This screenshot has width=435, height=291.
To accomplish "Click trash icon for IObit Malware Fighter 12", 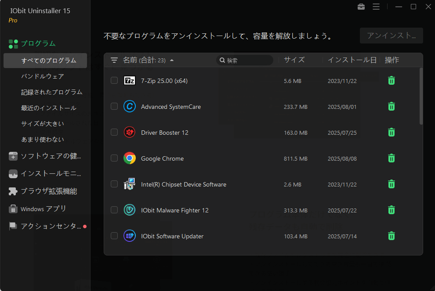I will tap(391, 210).
